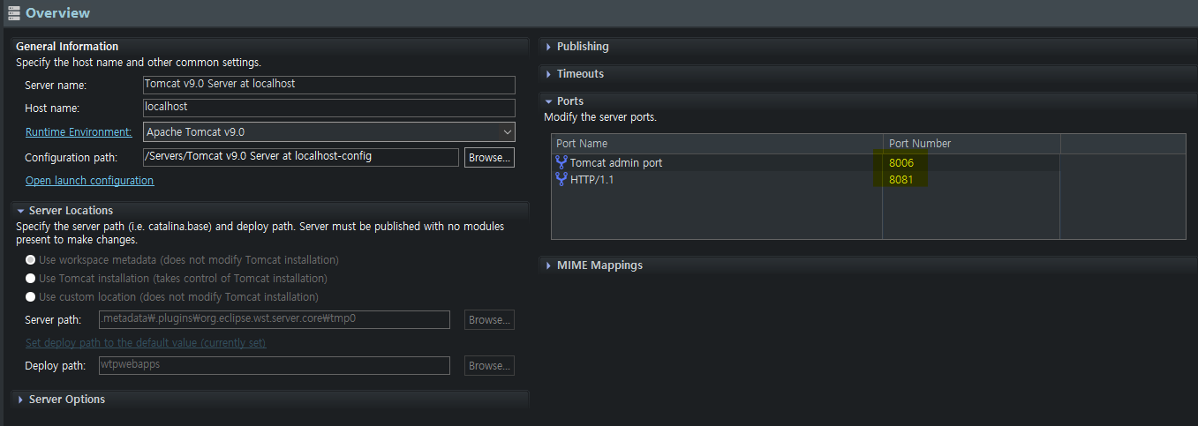The height and width of the screenshot is (426, 1198).
Task: Collapse the Server Locations section
Action: click(20, 211)
